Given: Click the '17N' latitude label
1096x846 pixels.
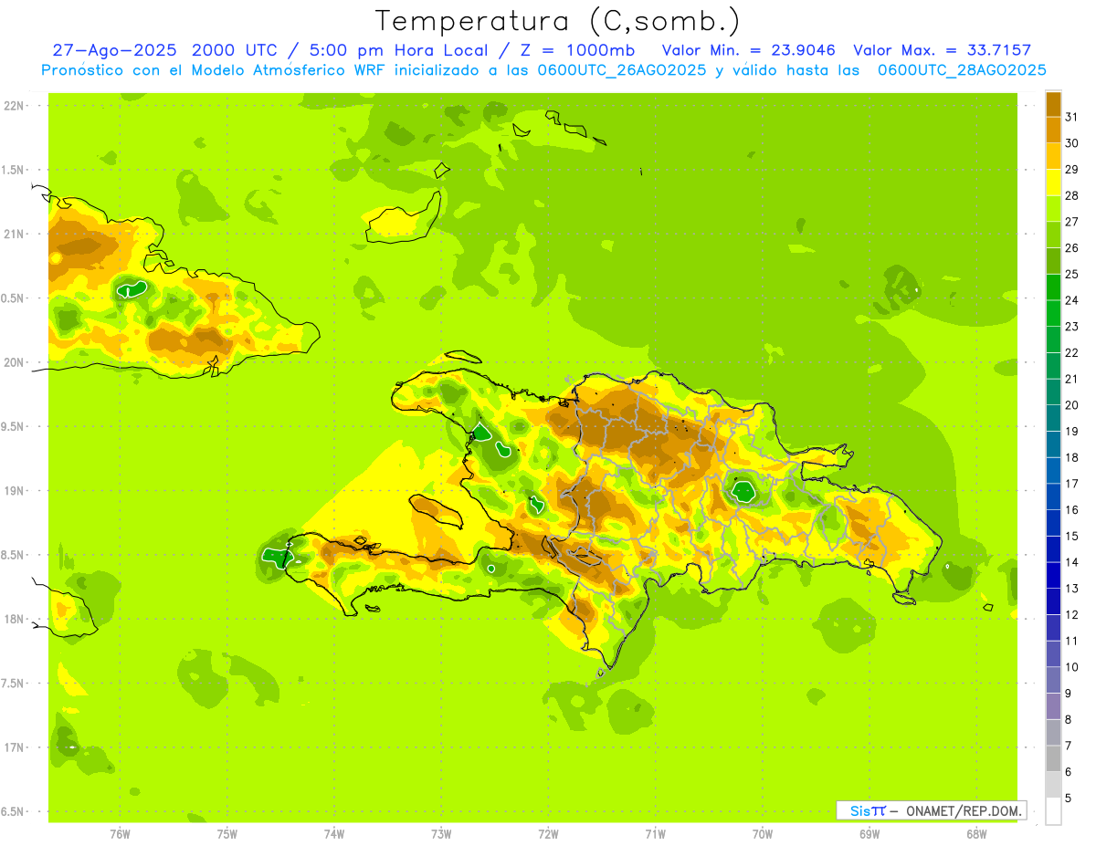Looking at the screenshot, I should (14, 747).
